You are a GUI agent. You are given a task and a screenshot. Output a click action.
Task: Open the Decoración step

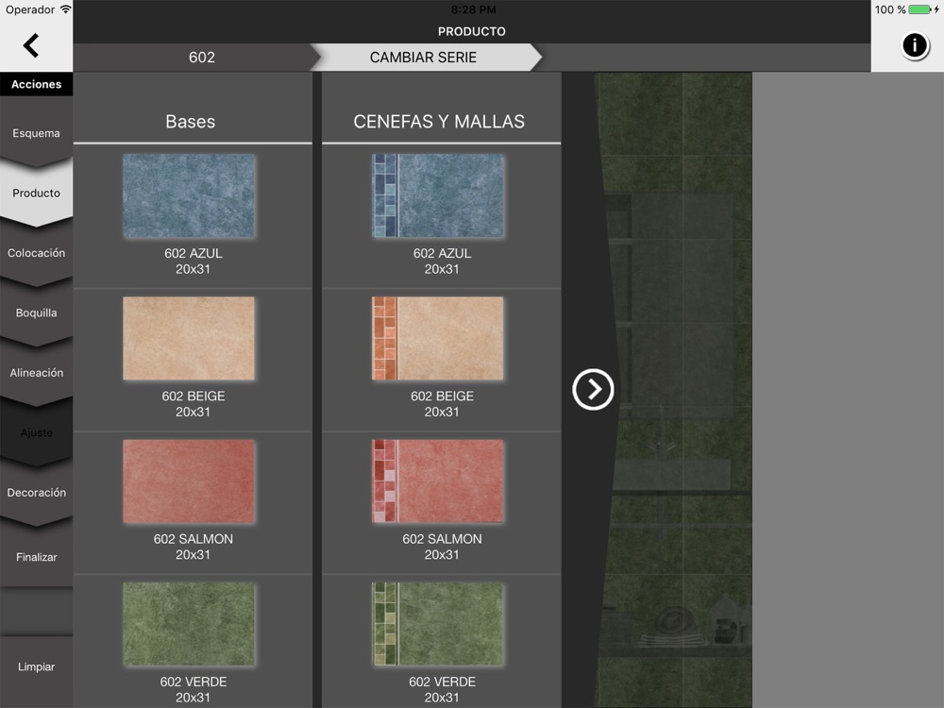36,493
